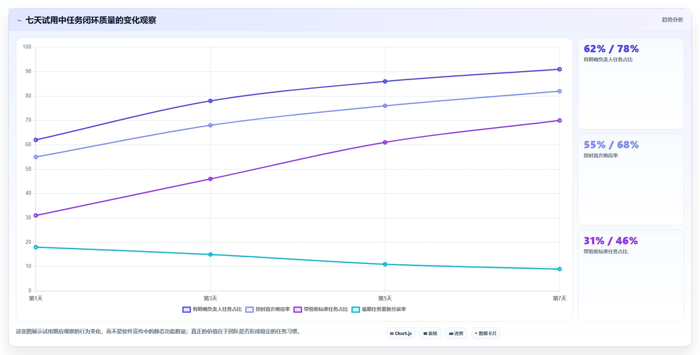700x355 pixels.
Task: Click the 第5天 point on the cyan line
Action: (x=385, y=264)
